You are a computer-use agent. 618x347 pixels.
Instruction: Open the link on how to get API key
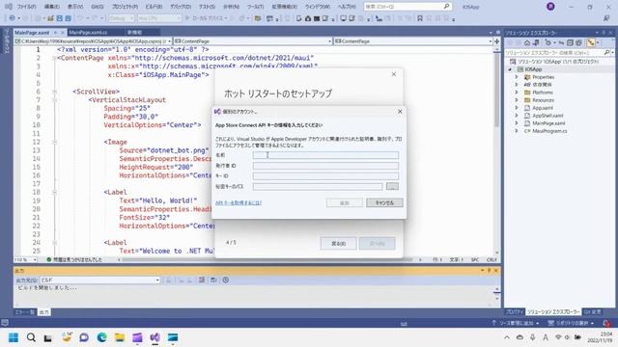click(239, 203)
